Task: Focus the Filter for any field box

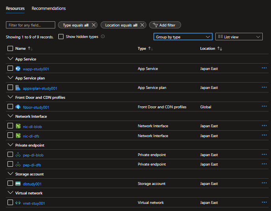Action: [x=31, y=25]
